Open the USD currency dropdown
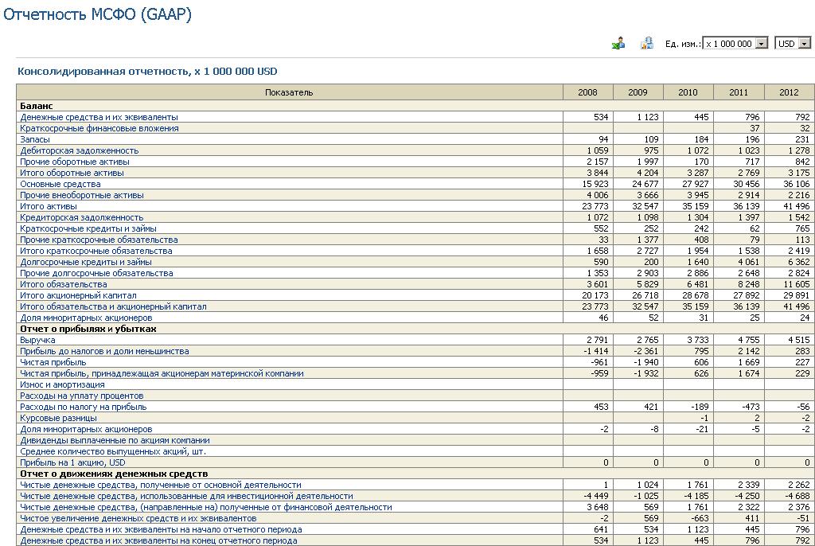Image resolution: width=815 pixels, height=546 pixels. 793,44
